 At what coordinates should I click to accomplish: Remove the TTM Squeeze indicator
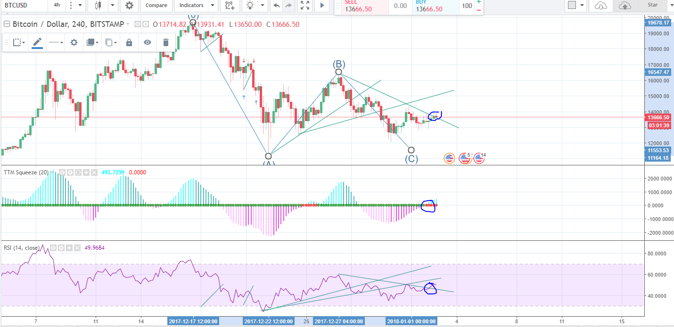(x=94, y=172)
